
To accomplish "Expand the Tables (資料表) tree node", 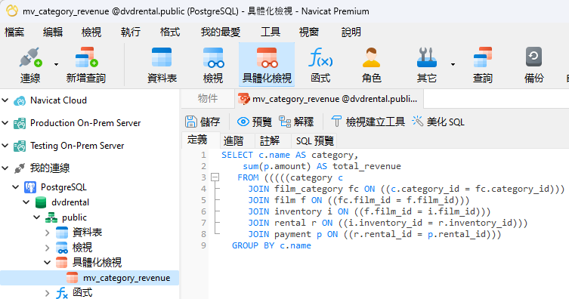I will [x=47, y=233].
